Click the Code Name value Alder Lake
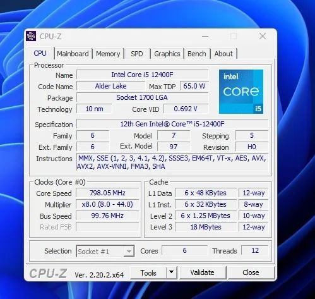 (x=110, y=86)
